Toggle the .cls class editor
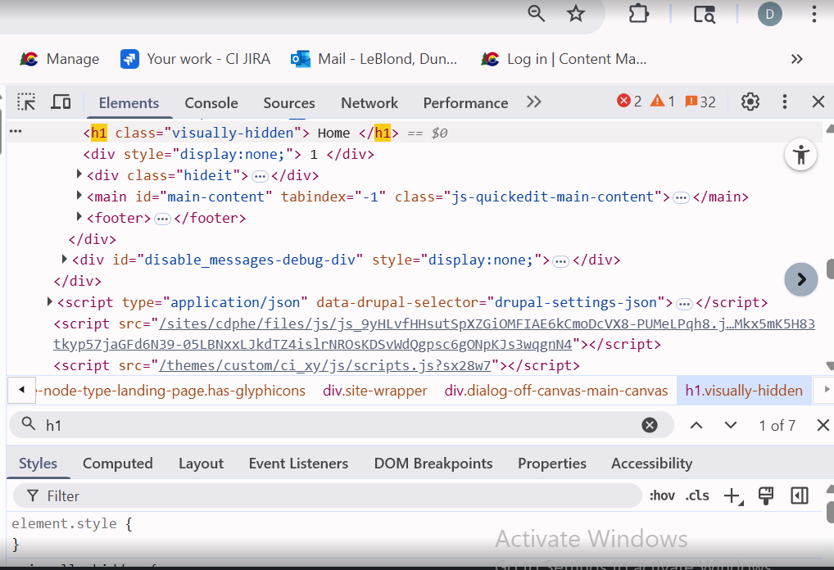 point(696,495)
